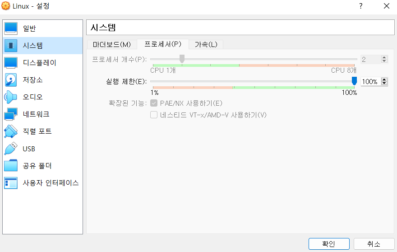
Task: Click the 디스플레이 screen icon
Action: (11, 63)
